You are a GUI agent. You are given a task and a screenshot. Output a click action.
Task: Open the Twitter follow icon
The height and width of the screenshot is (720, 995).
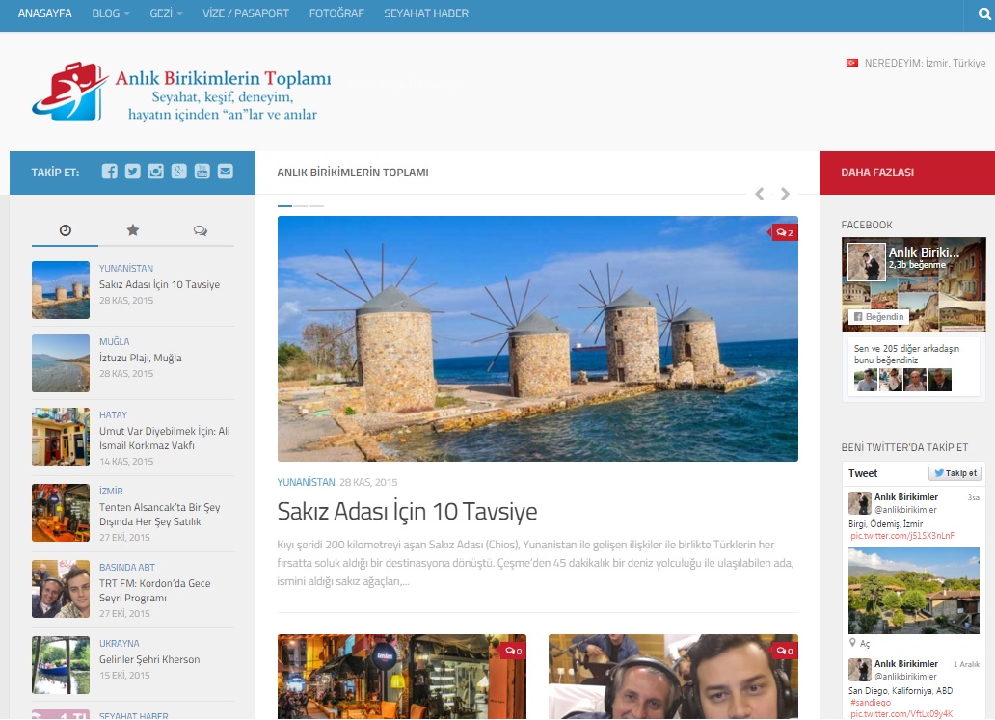[132, 172]
